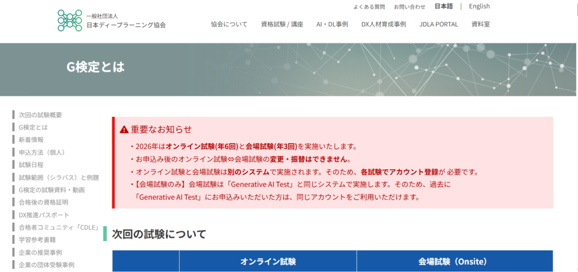The image size is (578, 272).
Task: Go to JDLA PORTAL
Action: click(x=439, y=24)
